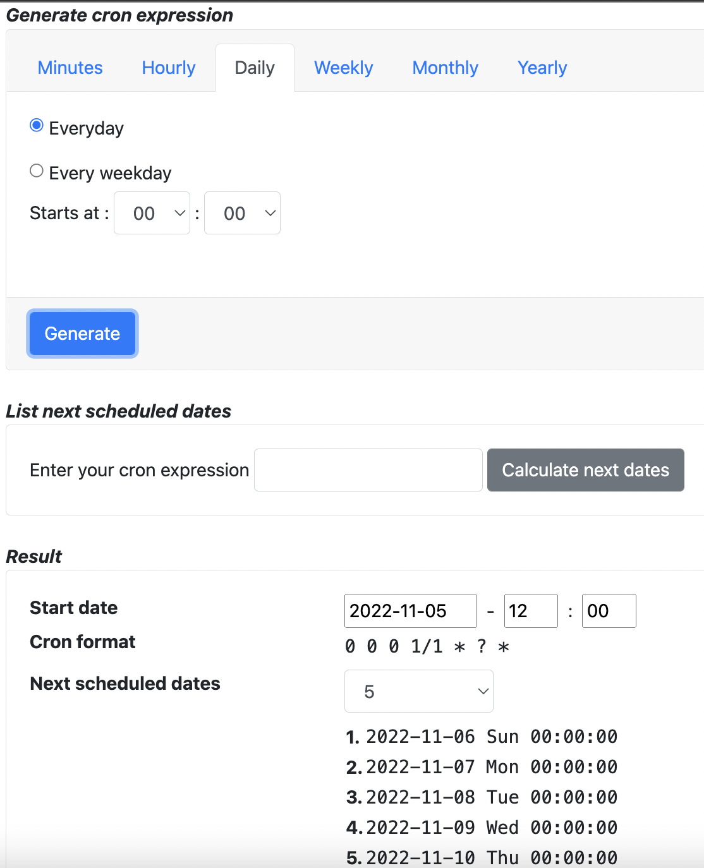Viewport: 704px width, 868px height.
Task: Open the next scheduled dates count dropdown
Action: pos(419,691)
